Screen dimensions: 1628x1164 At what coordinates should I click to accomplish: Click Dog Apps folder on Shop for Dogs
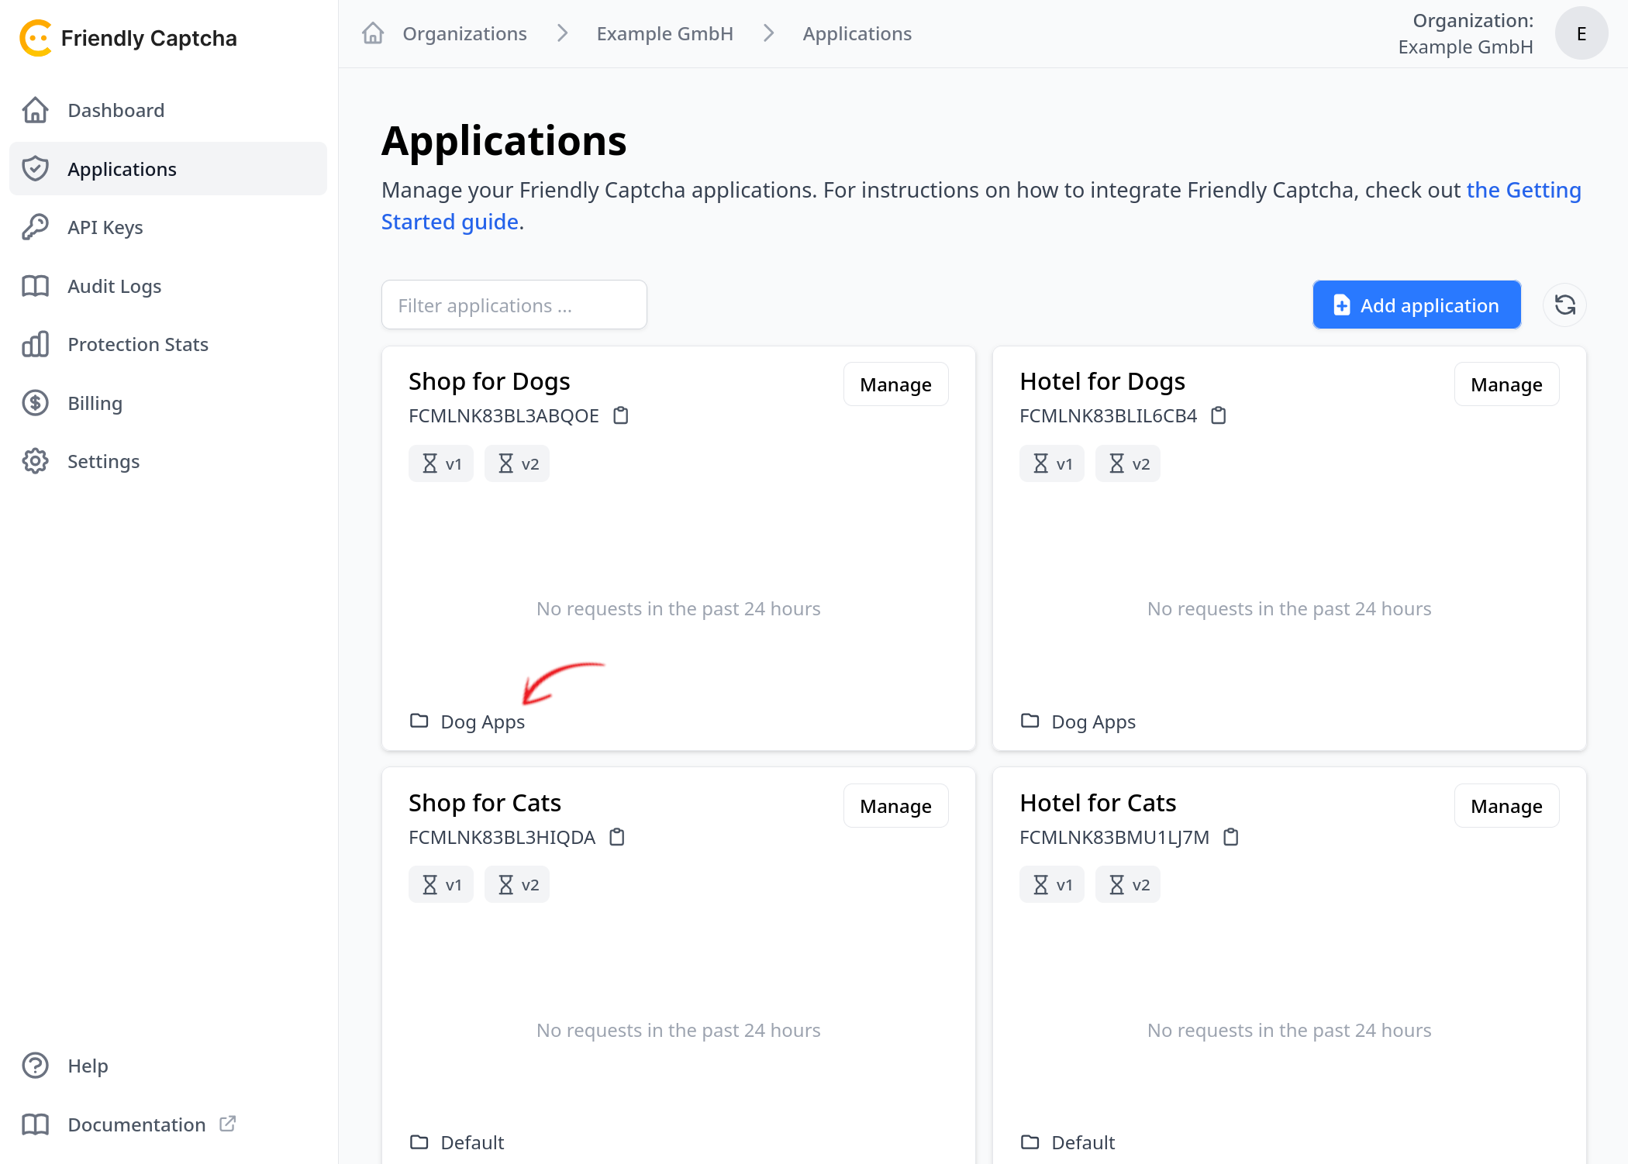click(467, 721)
